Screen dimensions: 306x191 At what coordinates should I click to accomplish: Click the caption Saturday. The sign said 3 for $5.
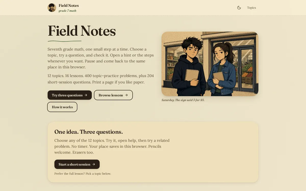(x=183, y=100)
